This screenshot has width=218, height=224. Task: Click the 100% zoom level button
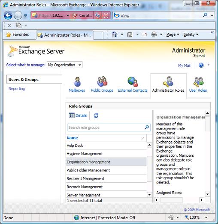192,218
